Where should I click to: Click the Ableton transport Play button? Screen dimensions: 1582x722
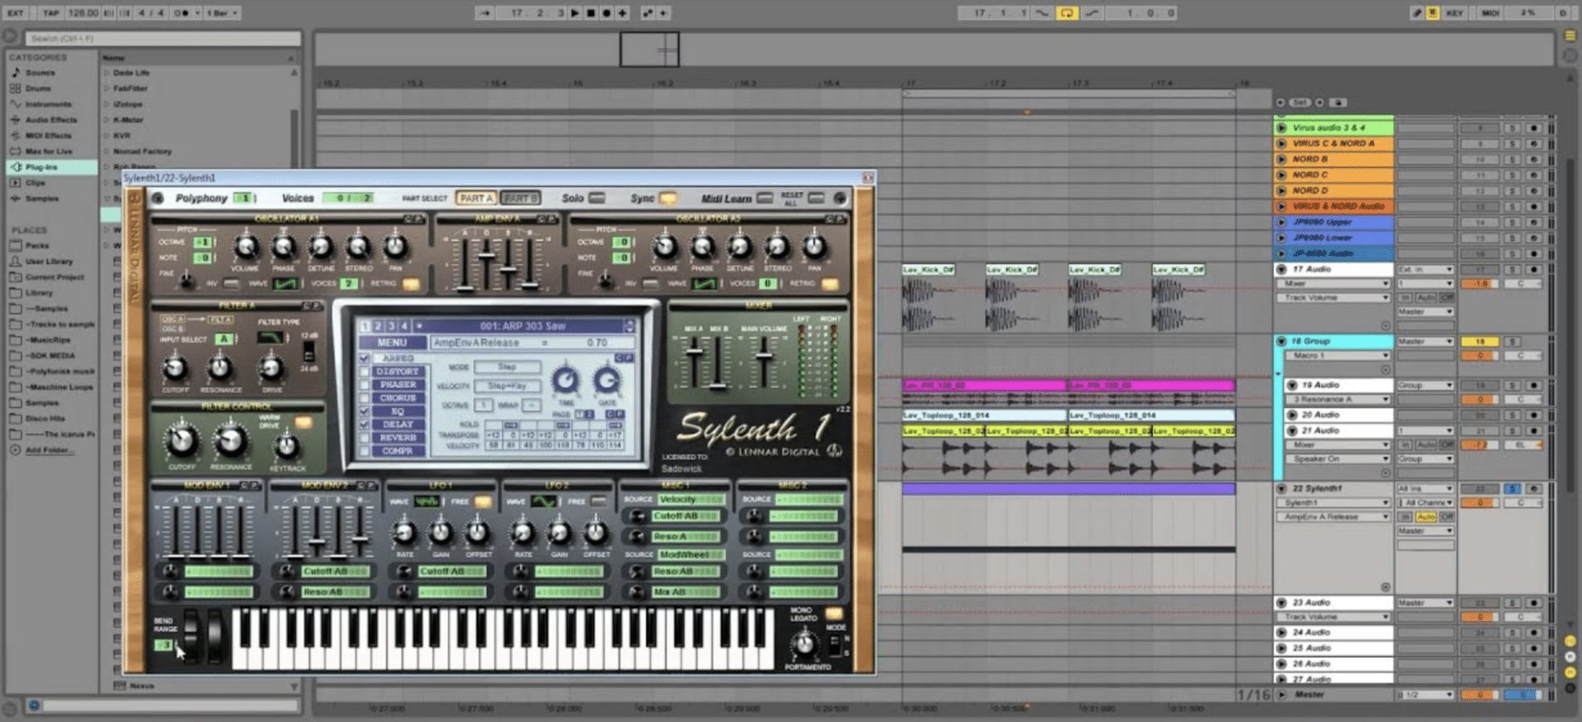[x=575, y=13]
